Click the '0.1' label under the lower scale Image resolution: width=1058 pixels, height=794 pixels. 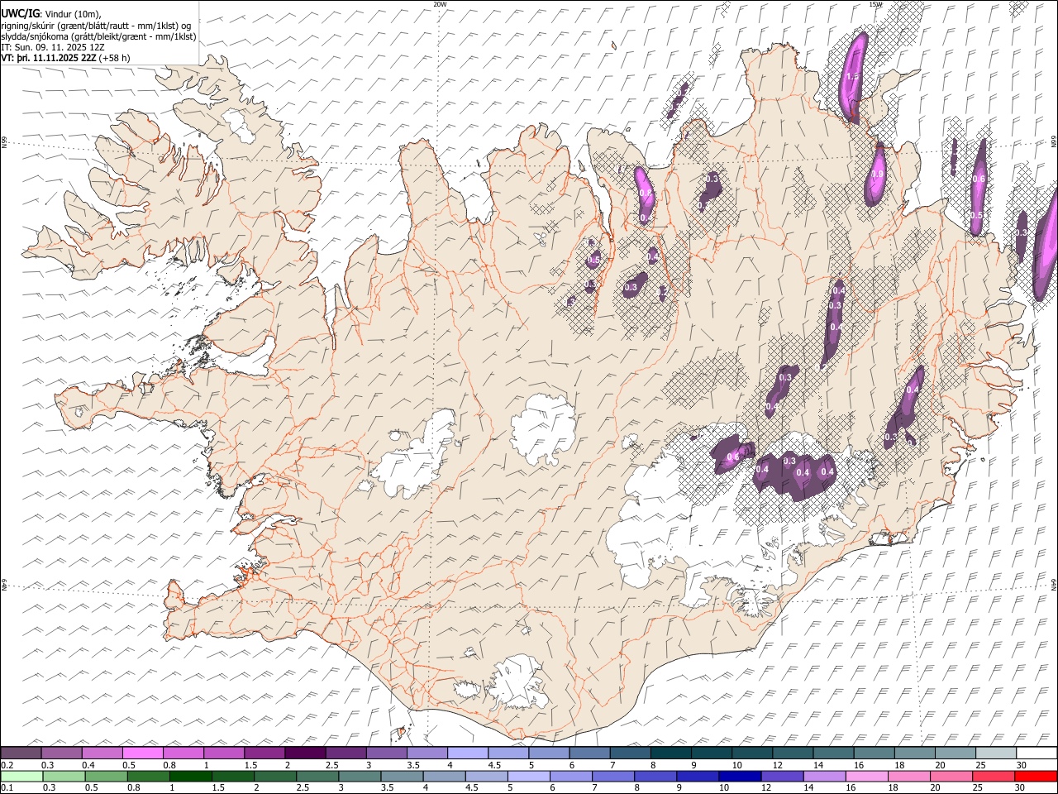[x=7, y=788]
